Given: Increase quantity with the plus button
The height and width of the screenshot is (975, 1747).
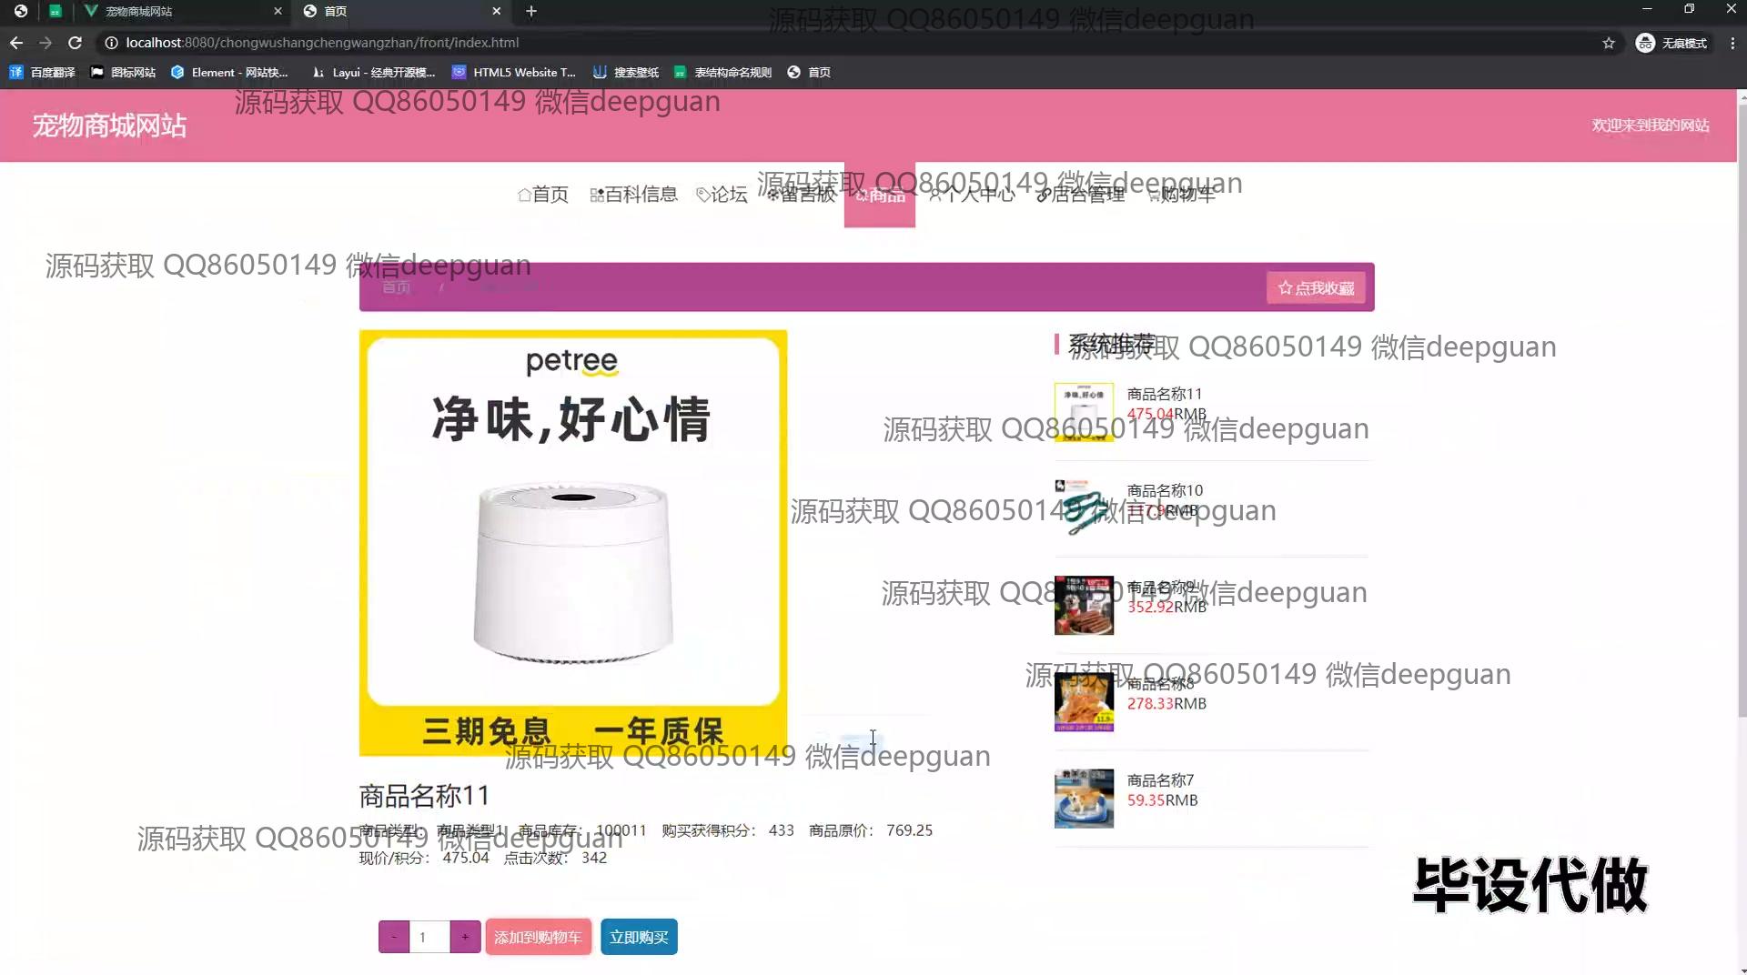Looking at the screenshot, I should pyautogui.click(x=465, y=937).
